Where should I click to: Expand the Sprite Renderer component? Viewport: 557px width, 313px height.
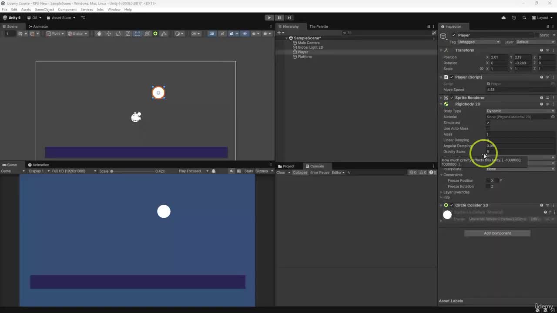(x=441, y=98)
